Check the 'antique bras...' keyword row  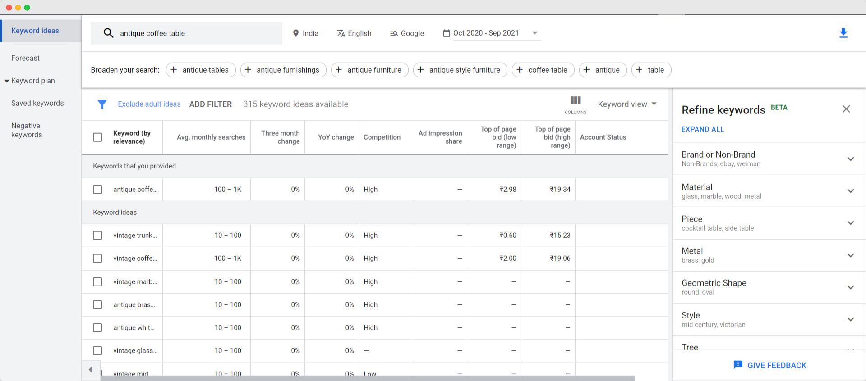tap(97, 305)
